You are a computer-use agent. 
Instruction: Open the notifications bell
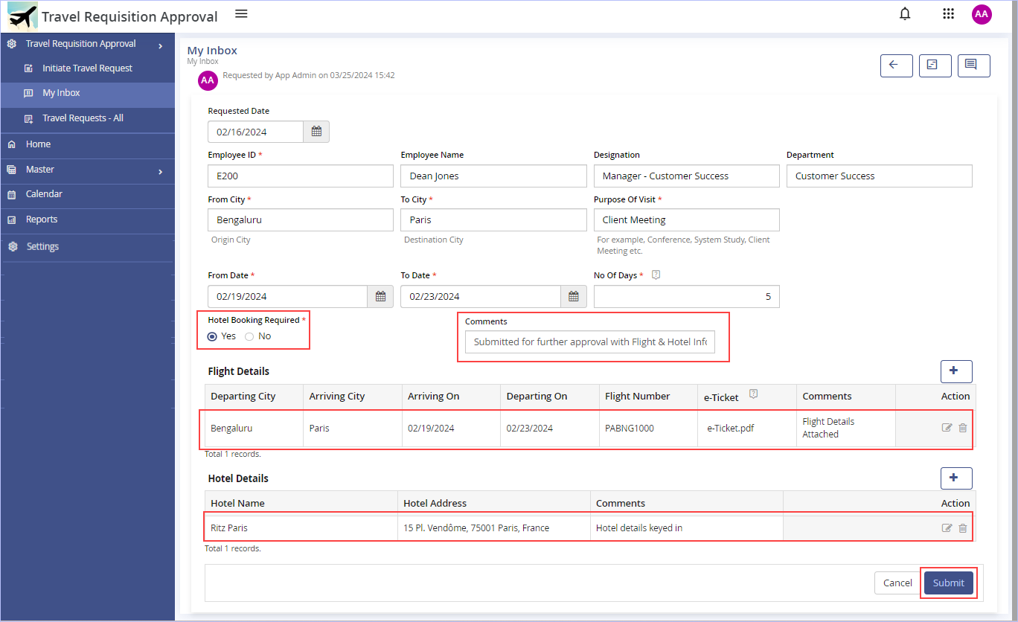pos(905,13)
